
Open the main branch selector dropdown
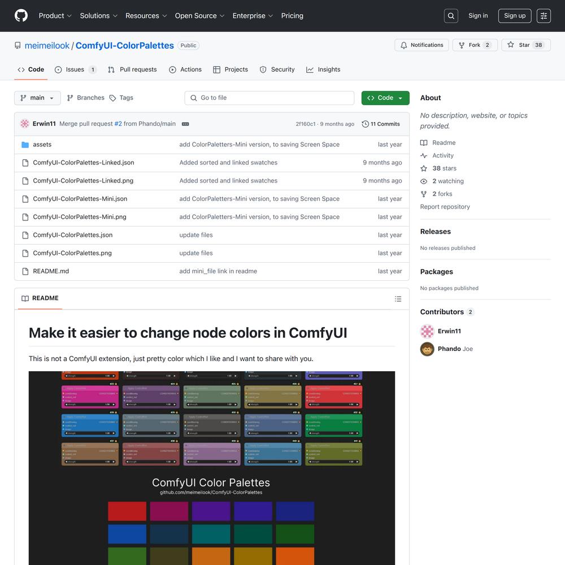coord(37,98)
